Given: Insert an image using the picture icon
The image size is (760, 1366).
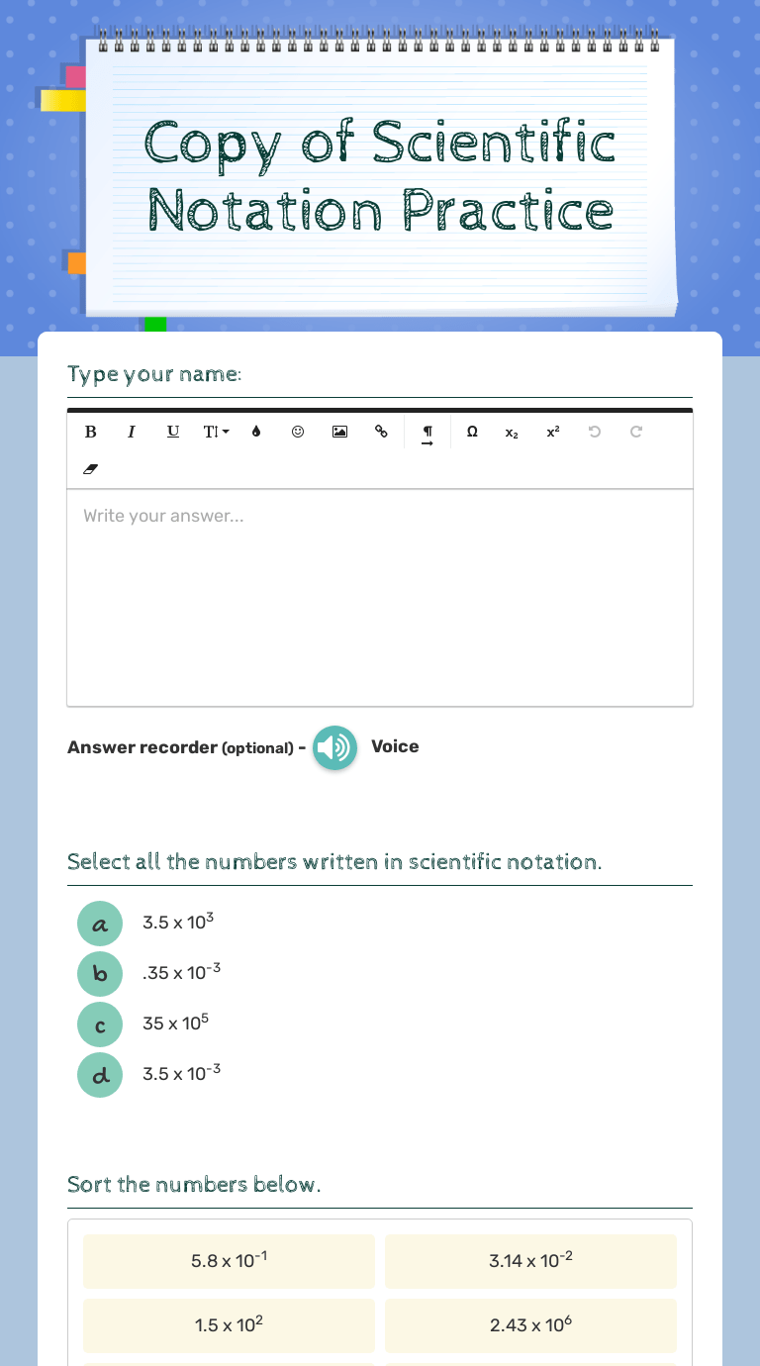Looking at the screenshot, I should click(339, 432).
